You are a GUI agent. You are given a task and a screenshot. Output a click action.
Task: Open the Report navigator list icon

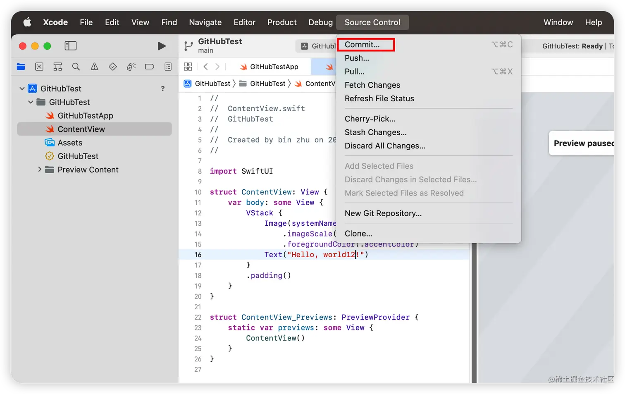[x=168, y=67]
